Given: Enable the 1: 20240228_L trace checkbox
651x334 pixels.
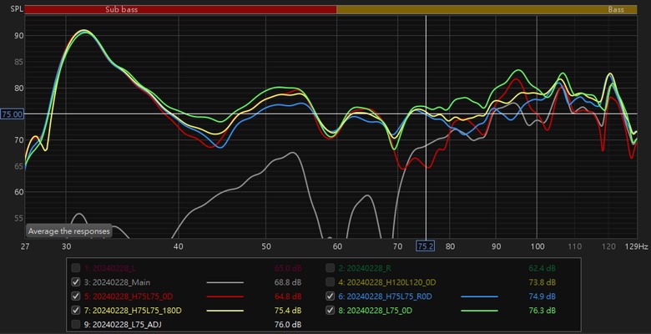Looking at the screenshot, I should pyautogui.click(x=76, y=268).
